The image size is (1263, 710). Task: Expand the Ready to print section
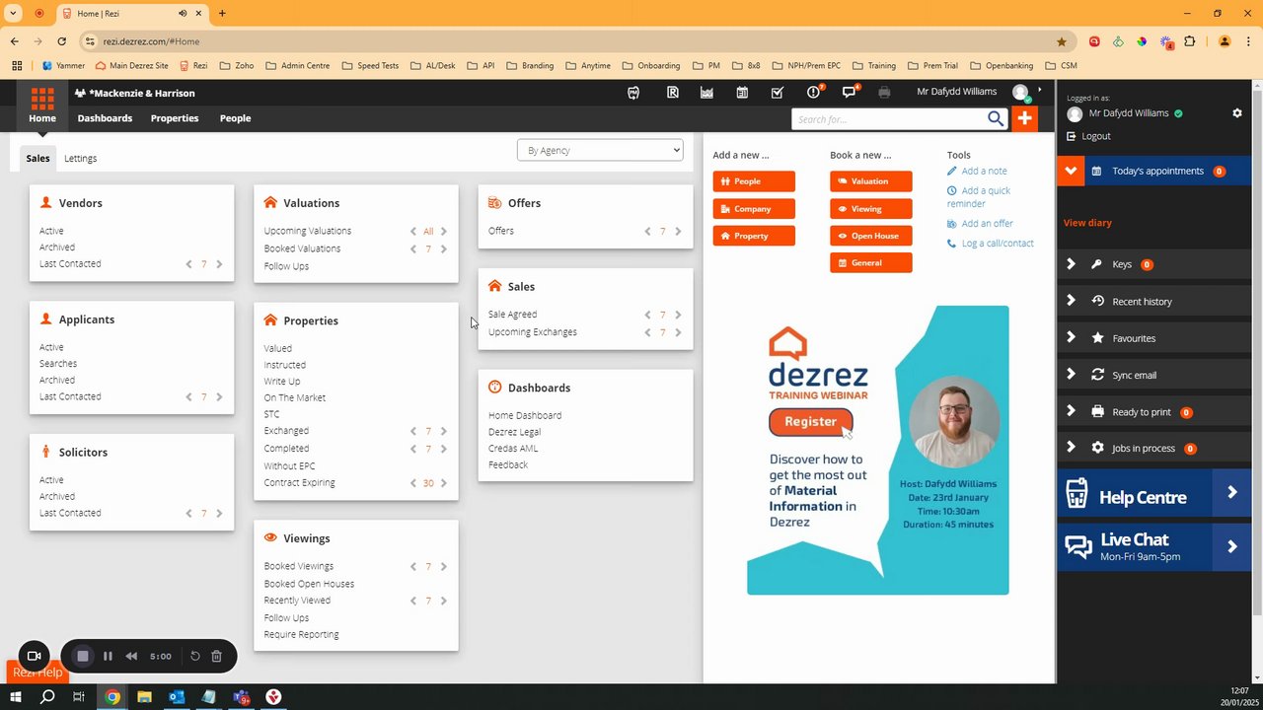[x=1071, y=411]
